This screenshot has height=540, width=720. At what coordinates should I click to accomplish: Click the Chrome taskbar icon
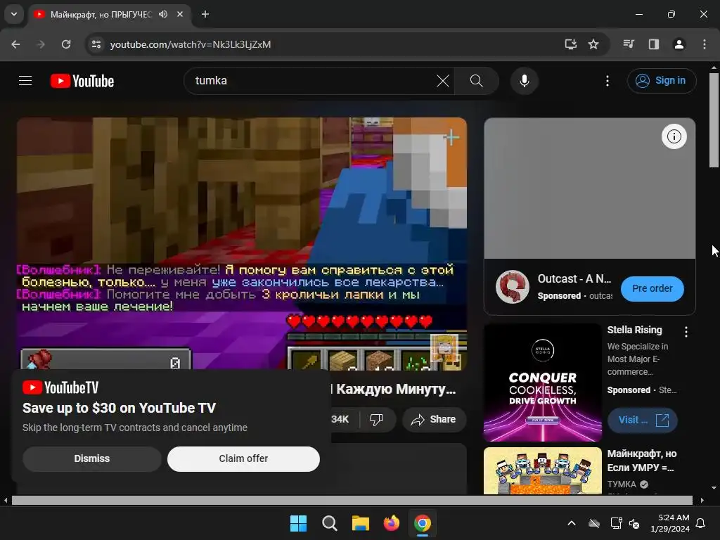(x=423, y=523)
